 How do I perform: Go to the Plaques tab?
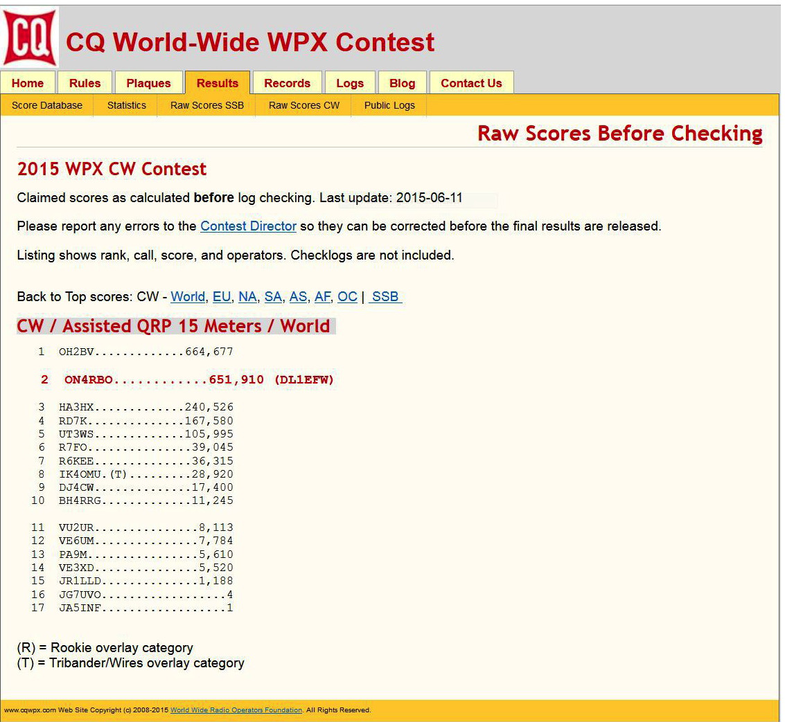(x=149, y=83)
